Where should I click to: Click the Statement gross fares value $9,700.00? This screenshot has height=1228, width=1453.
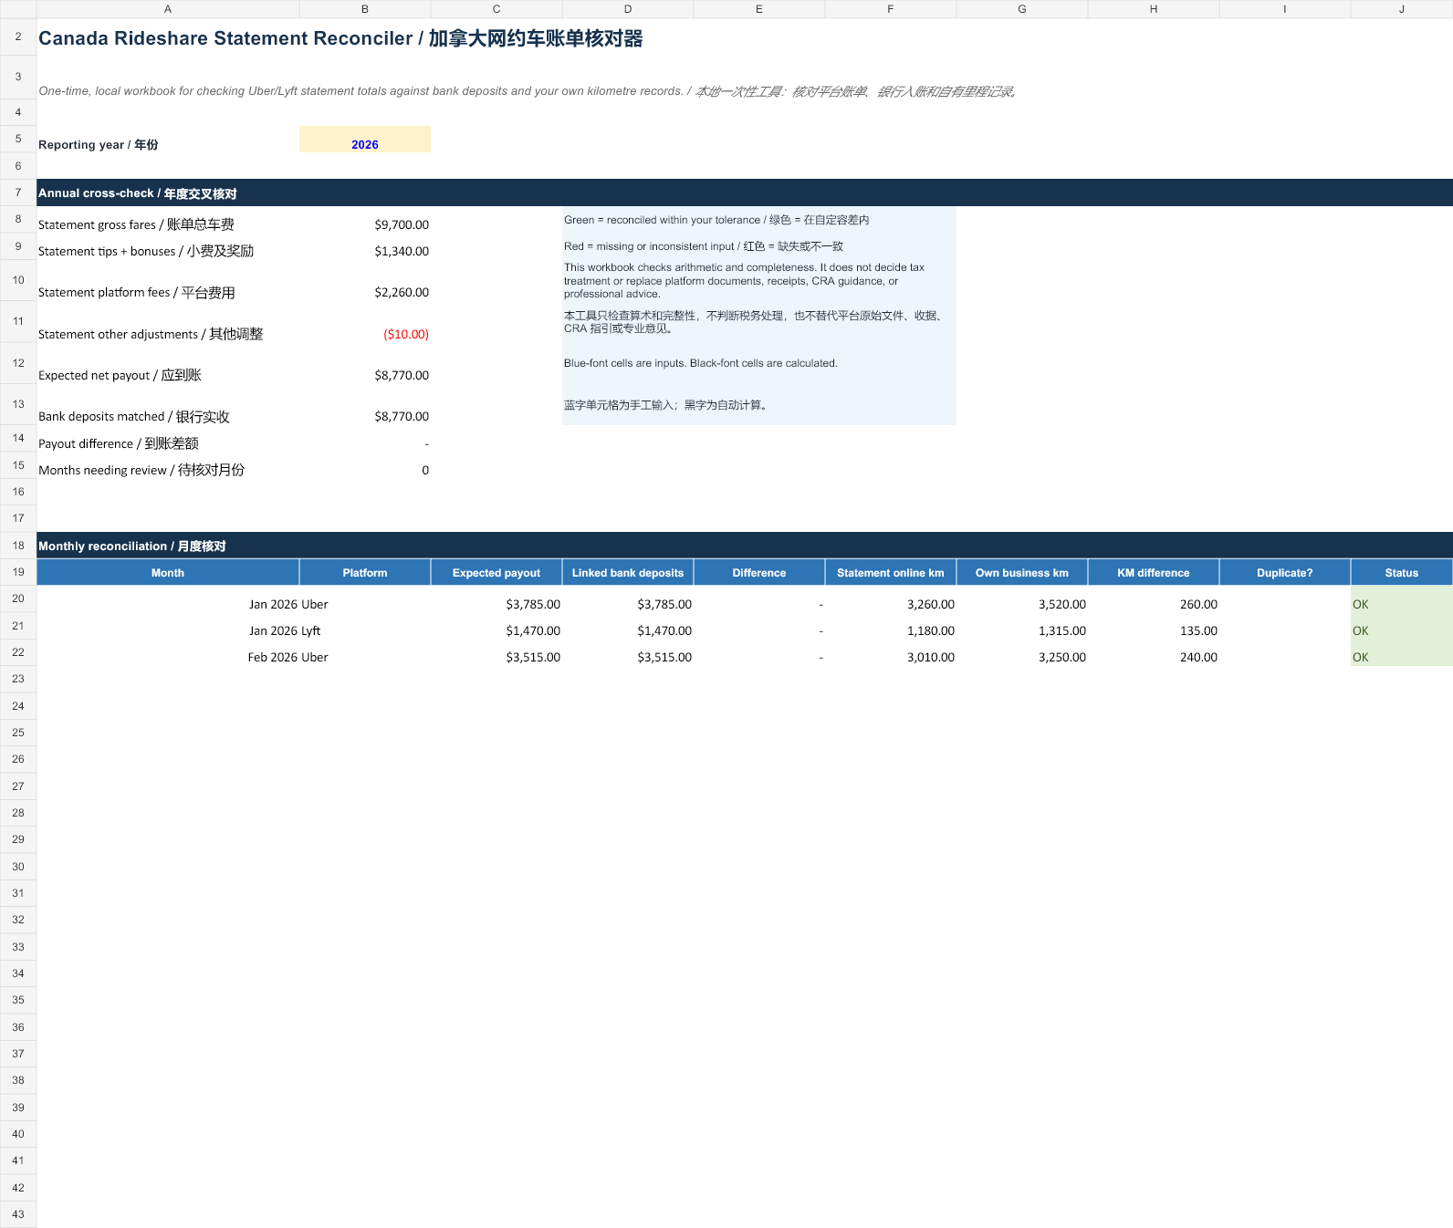[x=402, y=224]
